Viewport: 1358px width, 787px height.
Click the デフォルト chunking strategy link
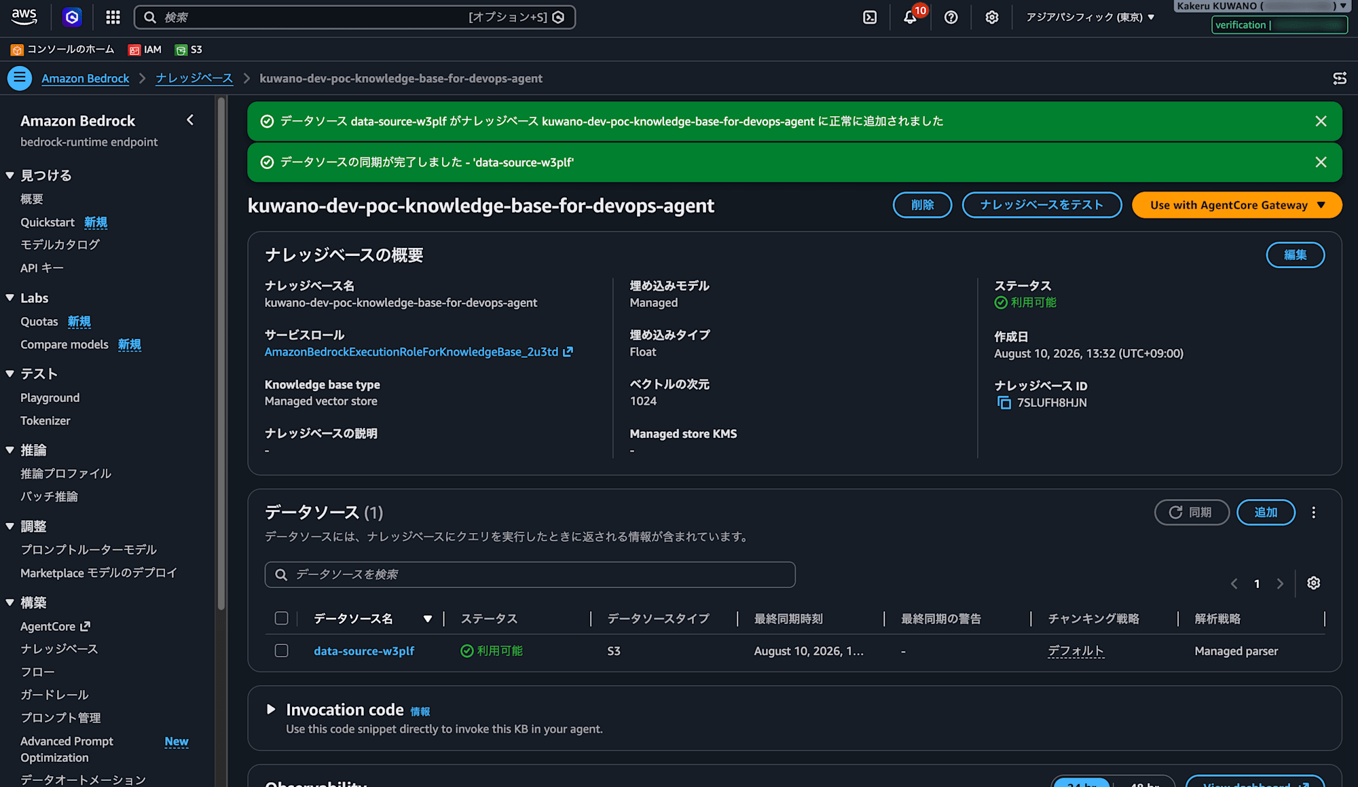click(x=1076, y=651)
